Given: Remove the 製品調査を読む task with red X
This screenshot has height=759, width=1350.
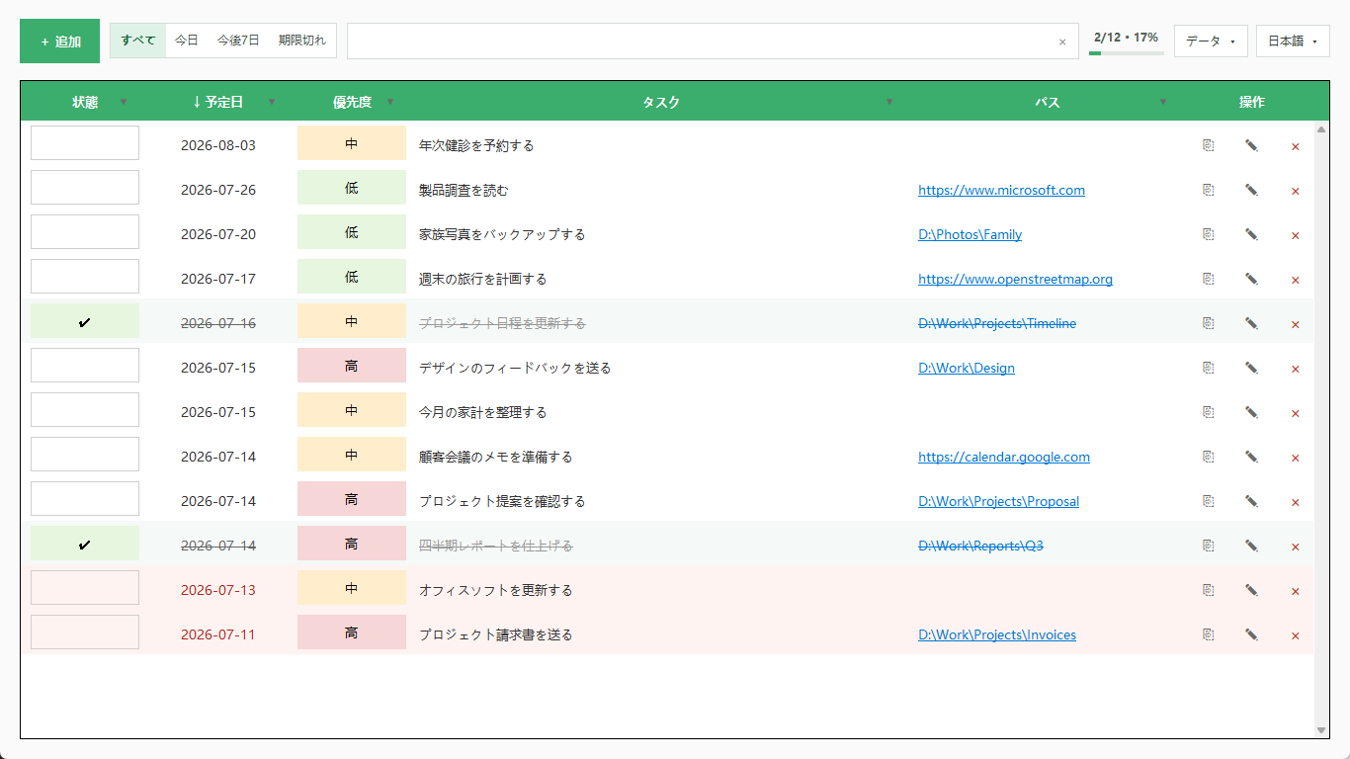Looking at the screenshot, I should pos(1295,191).
